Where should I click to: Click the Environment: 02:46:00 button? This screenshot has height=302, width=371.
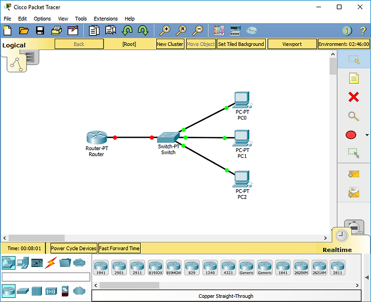pyautogui.click(x=344, y=44)
